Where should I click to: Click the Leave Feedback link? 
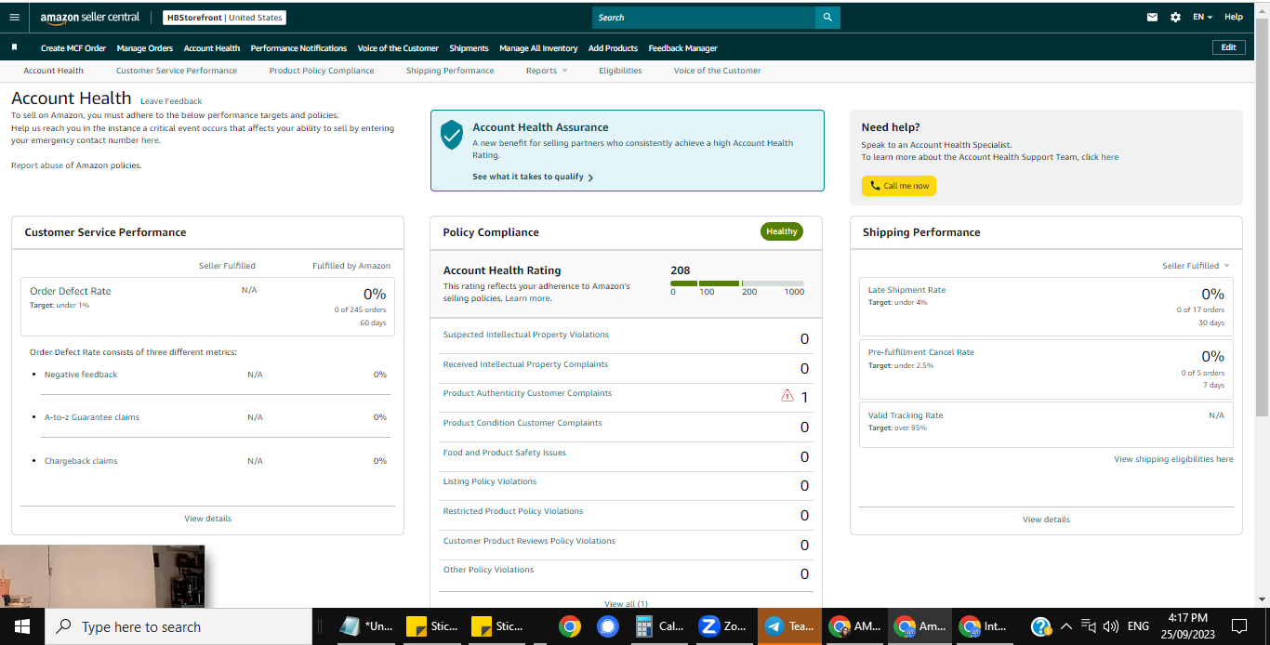tap(171, 101)
